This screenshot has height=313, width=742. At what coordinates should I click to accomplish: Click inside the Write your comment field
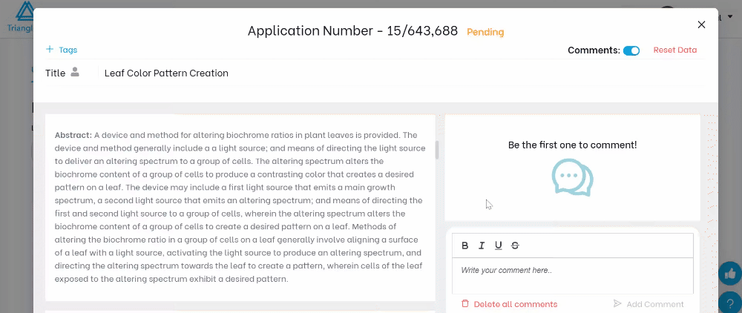click(573, 276)
